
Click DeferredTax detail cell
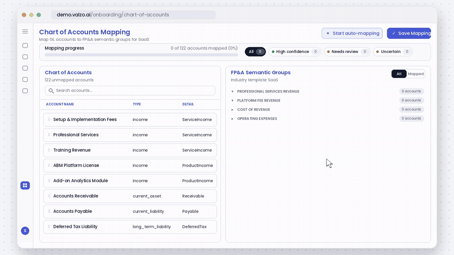click(x=194, y=227)
